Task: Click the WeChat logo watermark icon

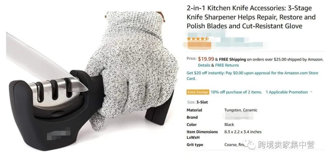Action: [249, 144]
